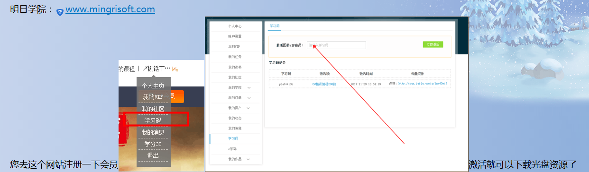Open 我的动态 in the sidebar
This screenshot has width=589, height=172.
[235, 118]
